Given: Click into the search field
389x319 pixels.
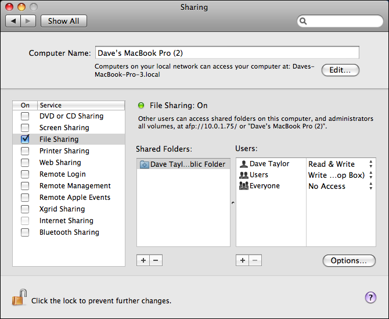Looking at the screenshot, I should [x=340, y=21].
